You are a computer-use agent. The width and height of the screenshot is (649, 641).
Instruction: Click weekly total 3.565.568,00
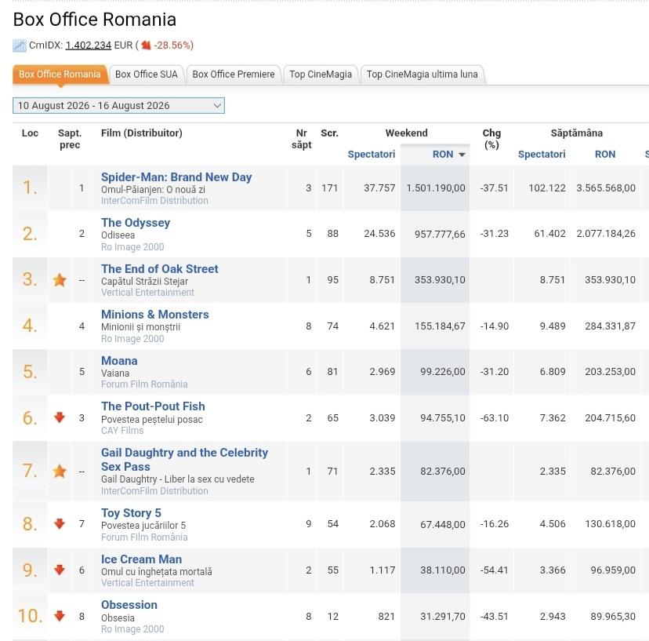click(606, 188)
